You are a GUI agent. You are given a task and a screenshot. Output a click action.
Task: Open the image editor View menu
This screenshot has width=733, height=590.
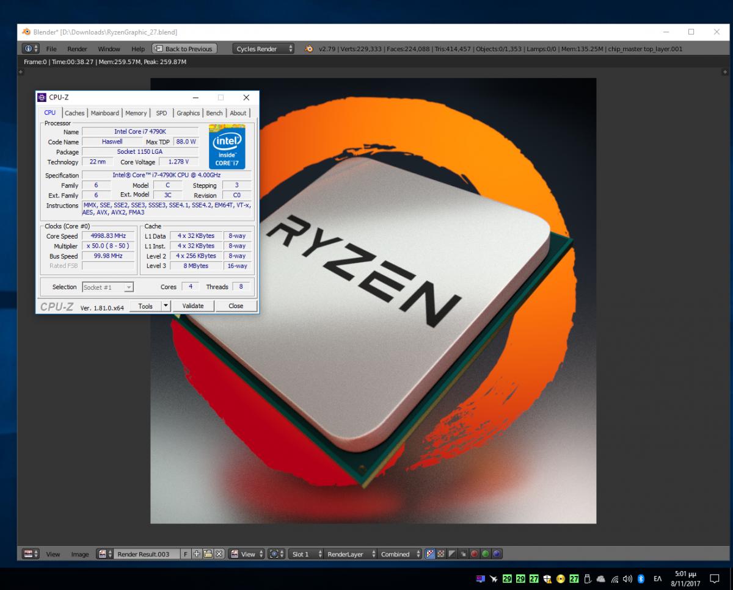(x=53, y=554)
